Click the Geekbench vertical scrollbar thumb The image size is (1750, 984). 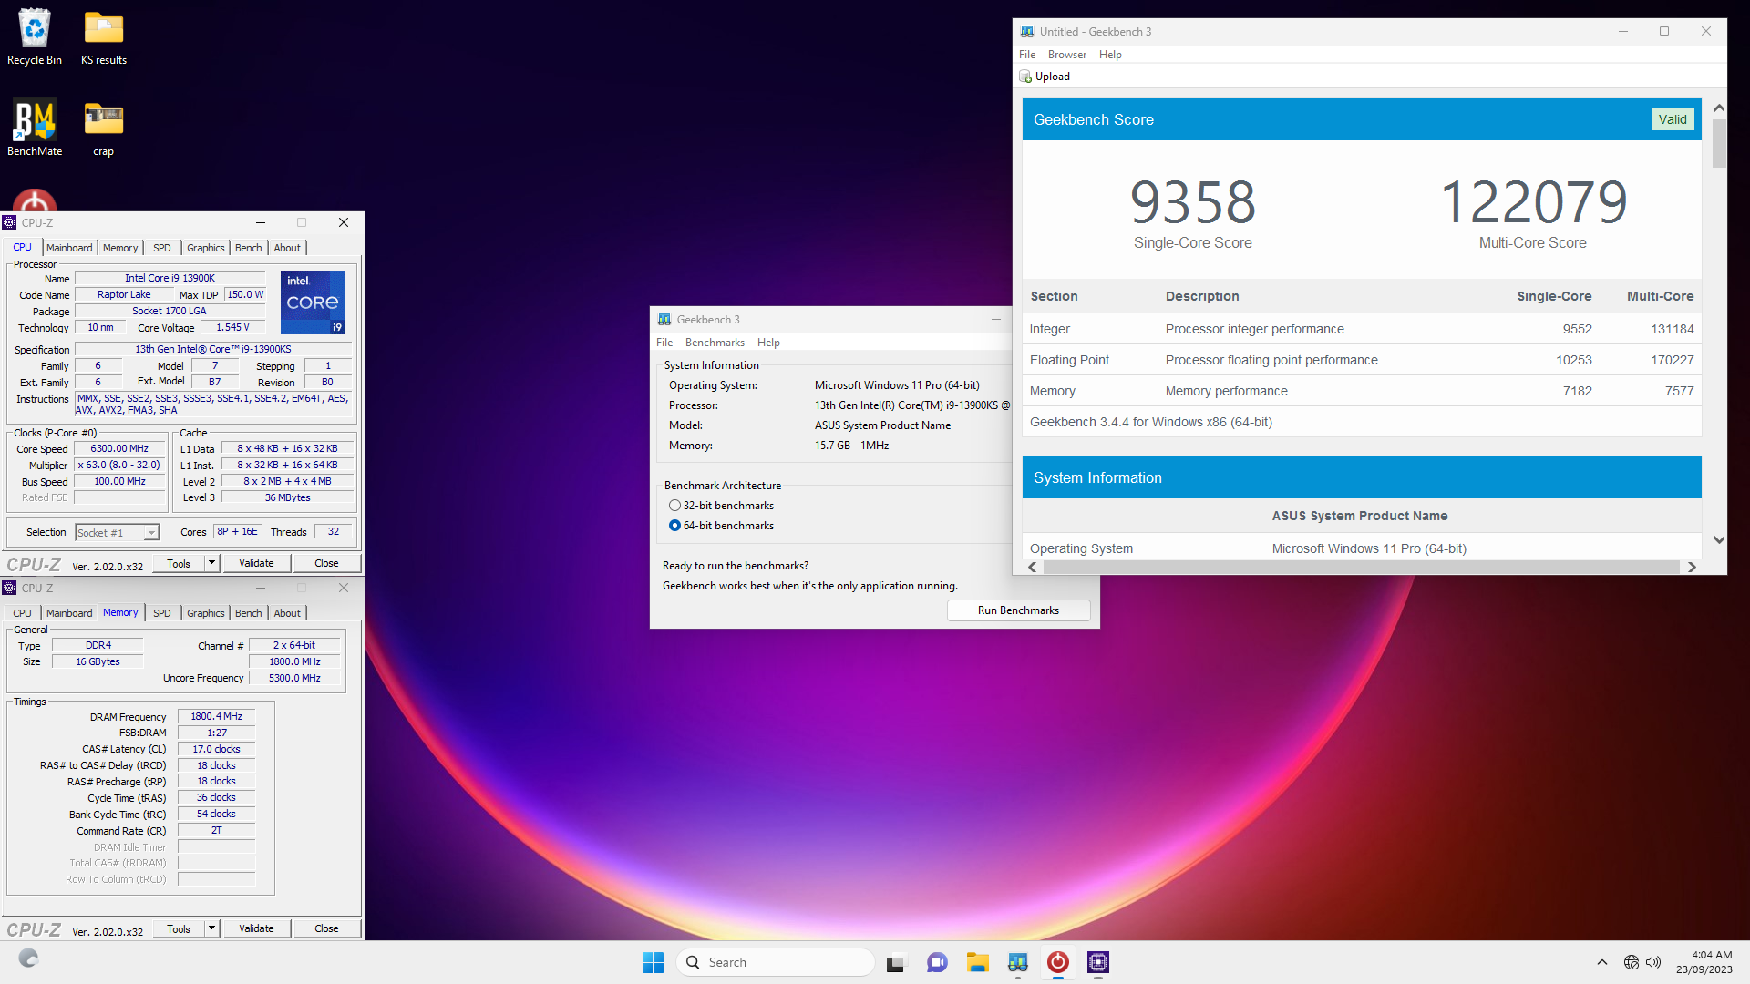coord(1719,143)
